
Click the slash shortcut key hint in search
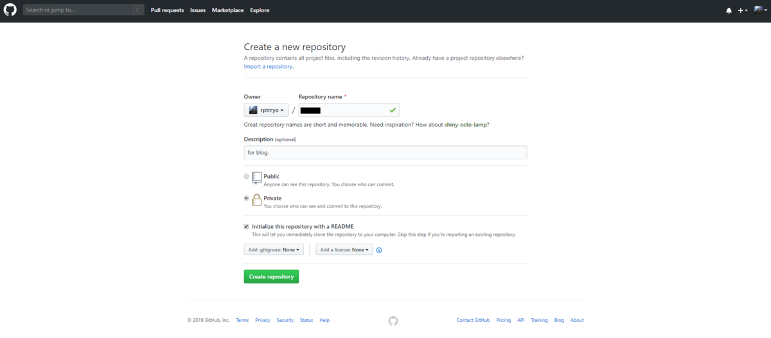[x=137, y=10]
